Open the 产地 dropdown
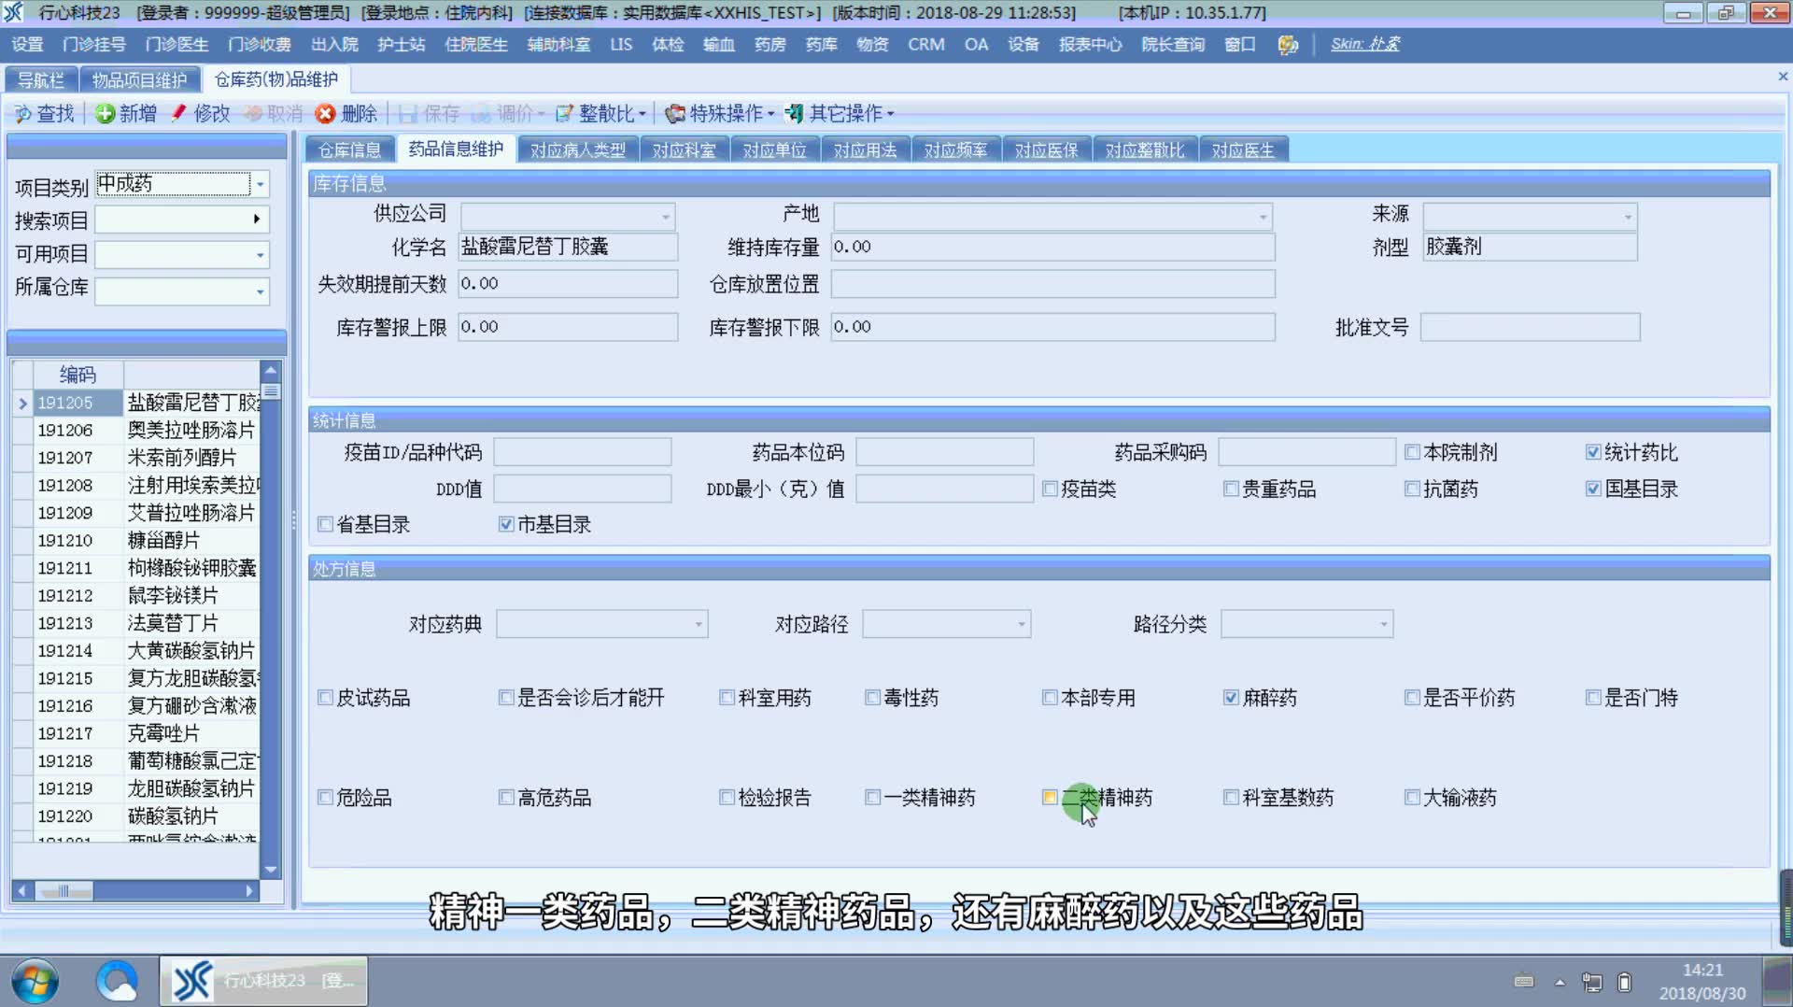This screenshot has height=1007, width=1793. point(1263,218)
